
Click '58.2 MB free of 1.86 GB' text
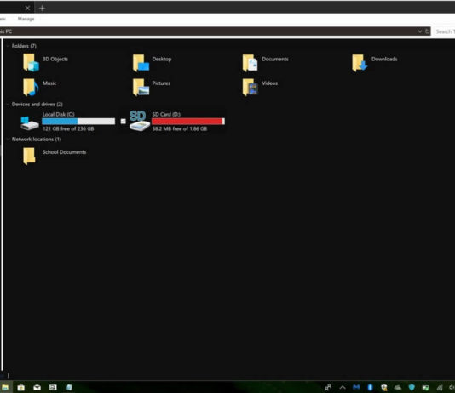(x=180, y=129)
